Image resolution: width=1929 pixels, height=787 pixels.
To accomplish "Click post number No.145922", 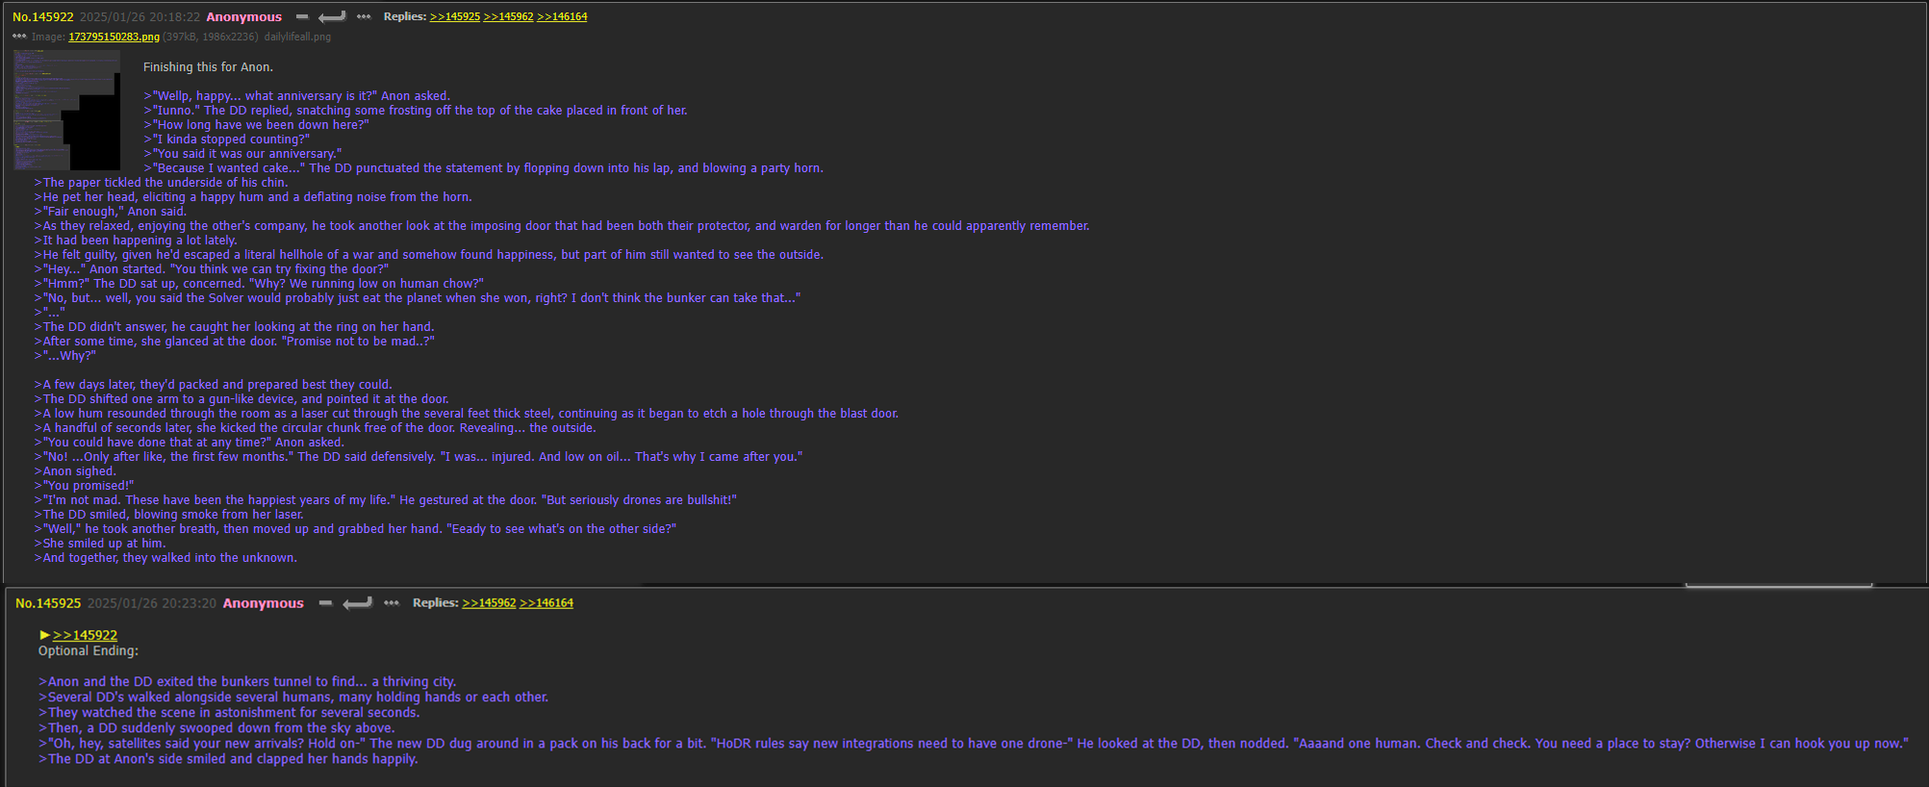I will click(x=43, y=17).
